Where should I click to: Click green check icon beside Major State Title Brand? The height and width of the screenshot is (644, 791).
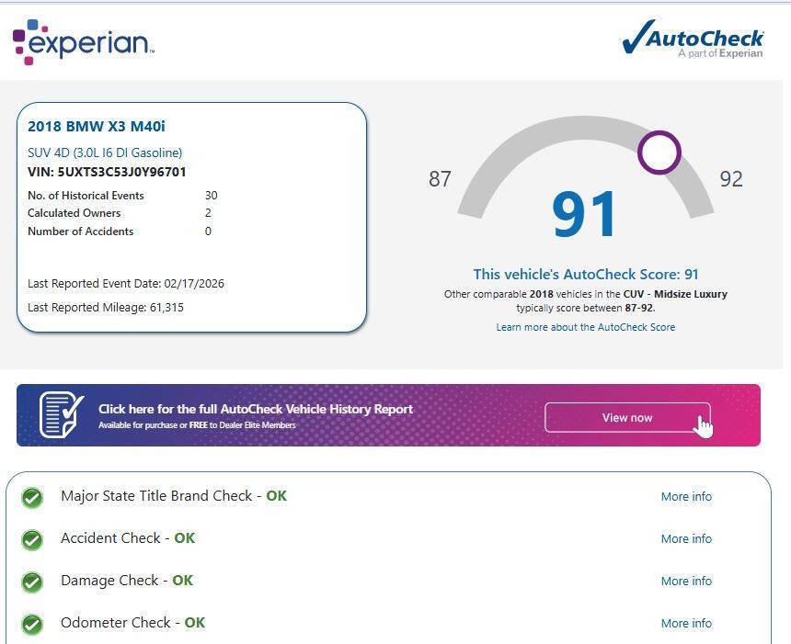[32, 497]
